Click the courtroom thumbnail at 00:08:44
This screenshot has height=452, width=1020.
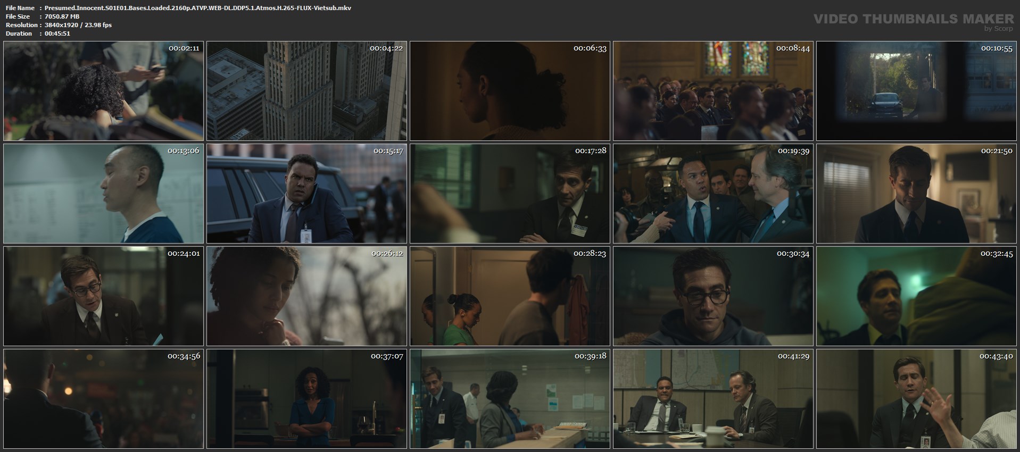pyautogui.click(x=714, y=91)
